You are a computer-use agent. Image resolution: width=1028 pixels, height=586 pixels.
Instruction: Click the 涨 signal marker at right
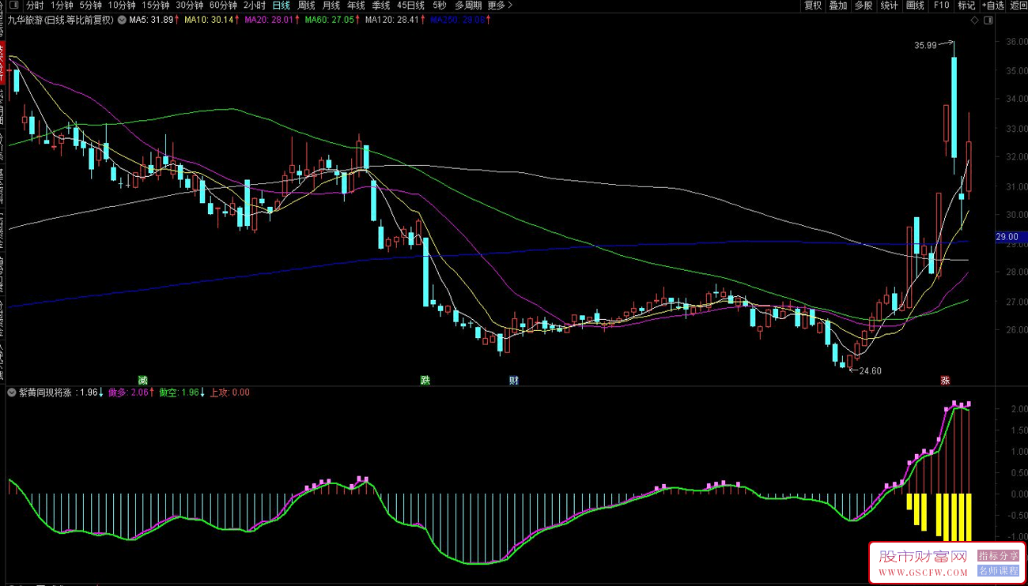[945, 380]
